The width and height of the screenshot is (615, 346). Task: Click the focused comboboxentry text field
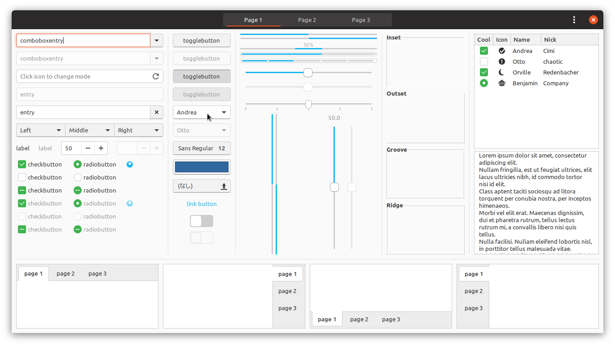(83, 40)
